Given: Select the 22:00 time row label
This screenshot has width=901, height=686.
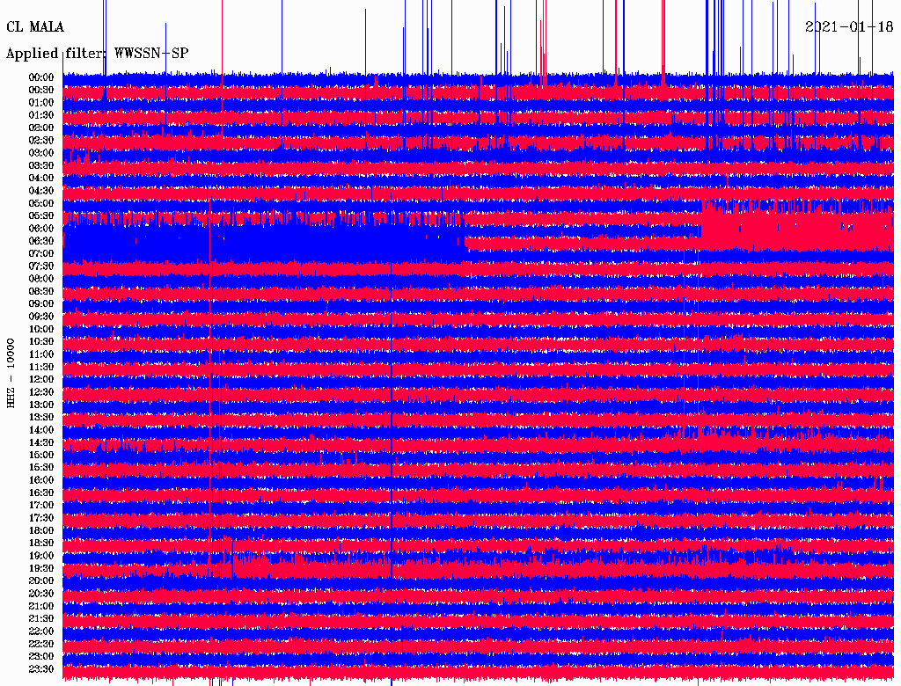Looking at the screenshot, I should tap(41, 631).
